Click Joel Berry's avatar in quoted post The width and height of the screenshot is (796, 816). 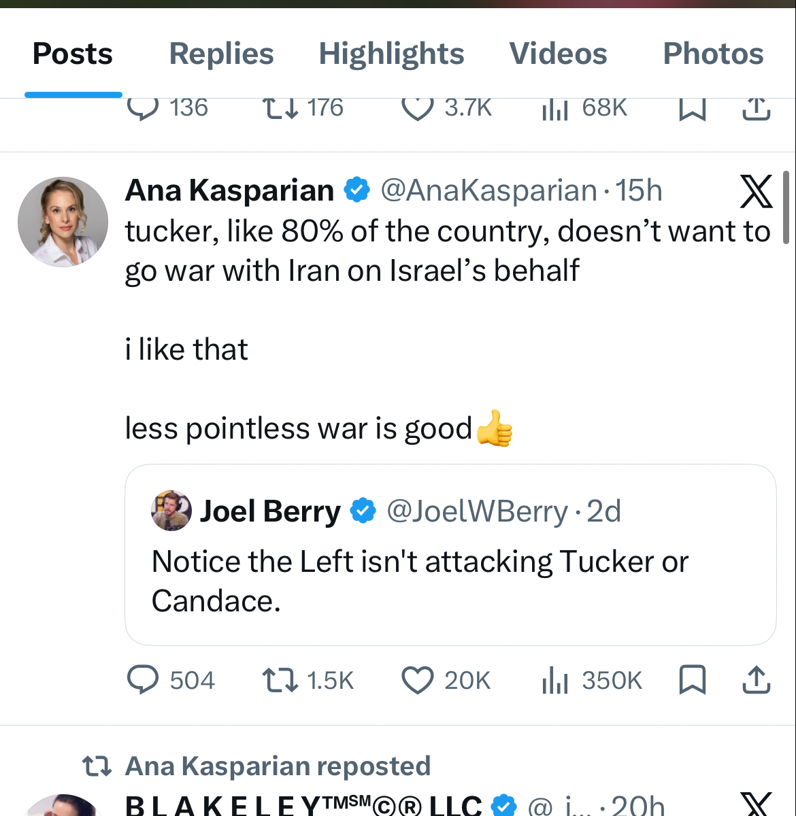click(171, 511)
